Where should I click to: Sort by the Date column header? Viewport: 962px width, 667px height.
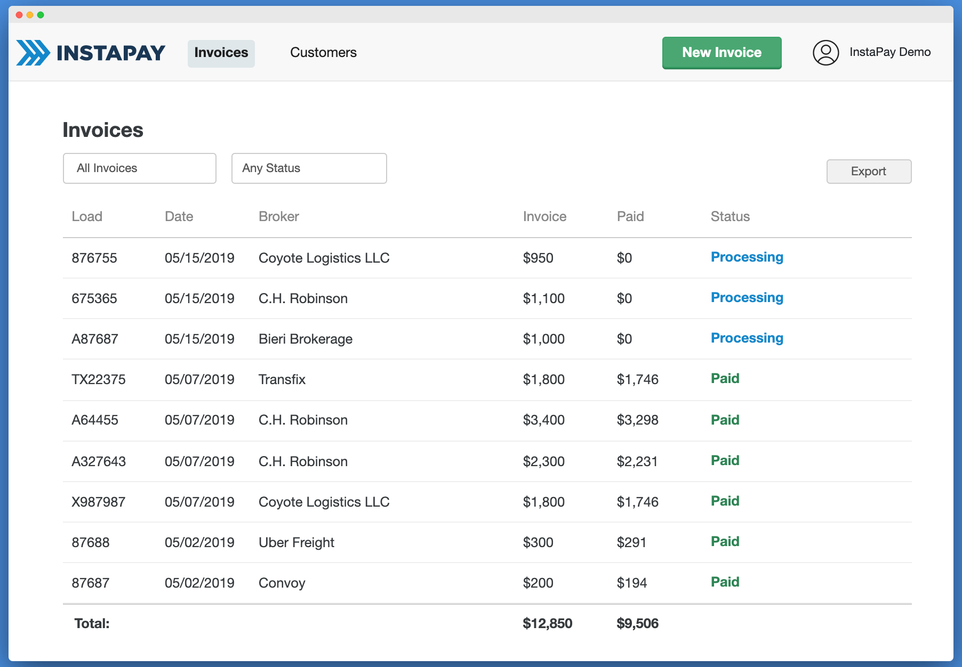point(179,216)
